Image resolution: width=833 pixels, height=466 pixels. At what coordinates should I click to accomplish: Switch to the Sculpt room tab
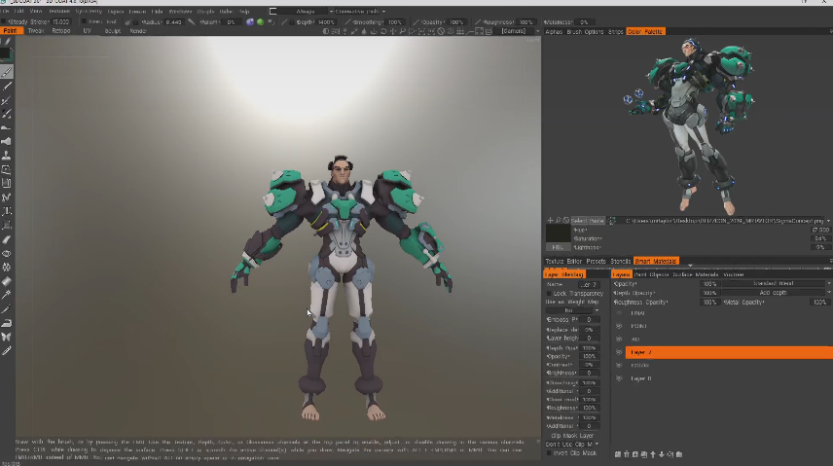113,31
